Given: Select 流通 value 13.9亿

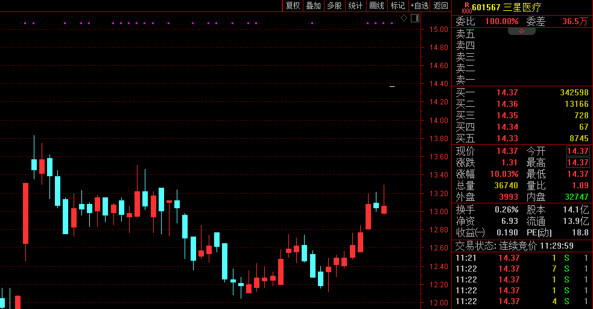Looking at the screenshot, I should (576, 221).
